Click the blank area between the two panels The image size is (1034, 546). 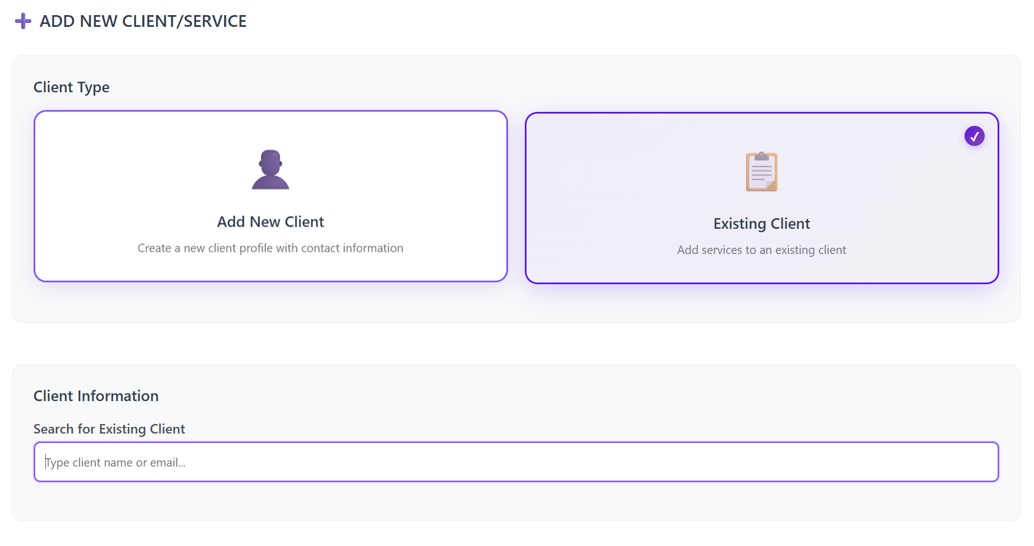pyautogui.click(x=515, y=344)
